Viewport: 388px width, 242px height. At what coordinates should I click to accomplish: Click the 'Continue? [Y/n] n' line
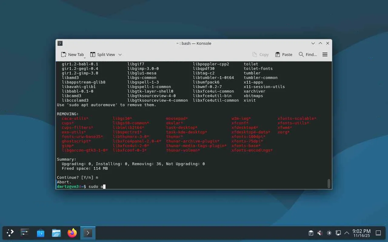[x=78, y=178]
